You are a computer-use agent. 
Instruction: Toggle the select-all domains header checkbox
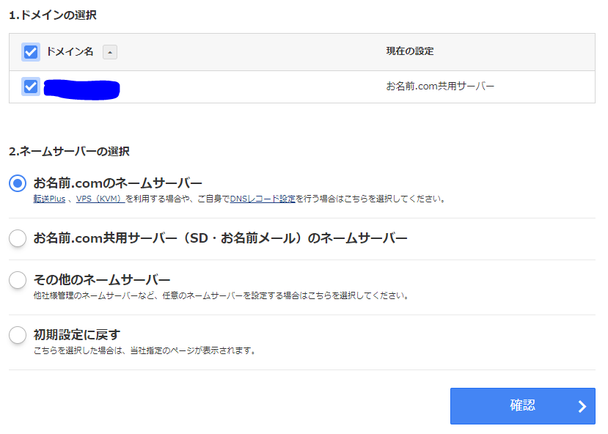tap(31, 52)
